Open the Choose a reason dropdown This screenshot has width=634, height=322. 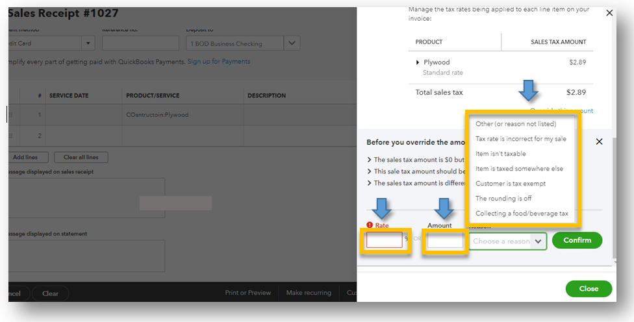click(x=507, y=241)
